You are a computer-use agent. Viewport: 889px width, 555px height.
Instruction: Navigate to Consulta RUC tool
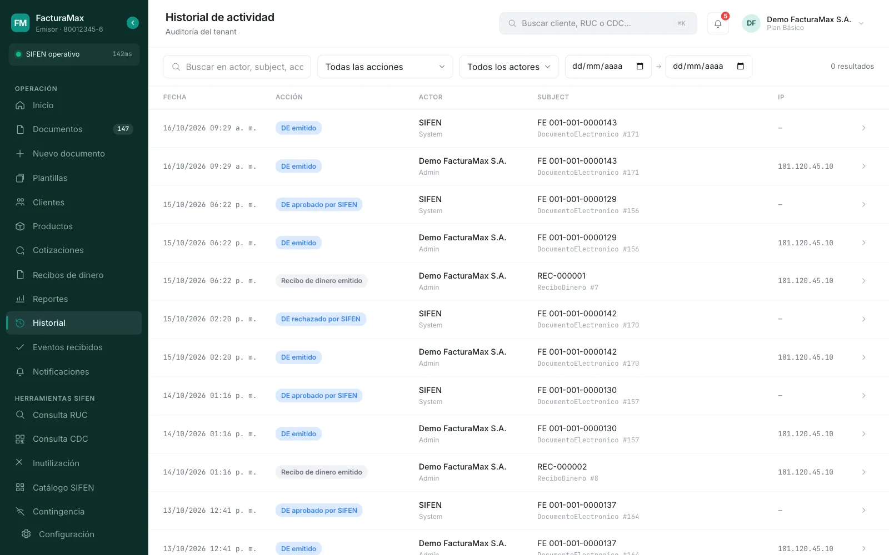coord(74,415)
